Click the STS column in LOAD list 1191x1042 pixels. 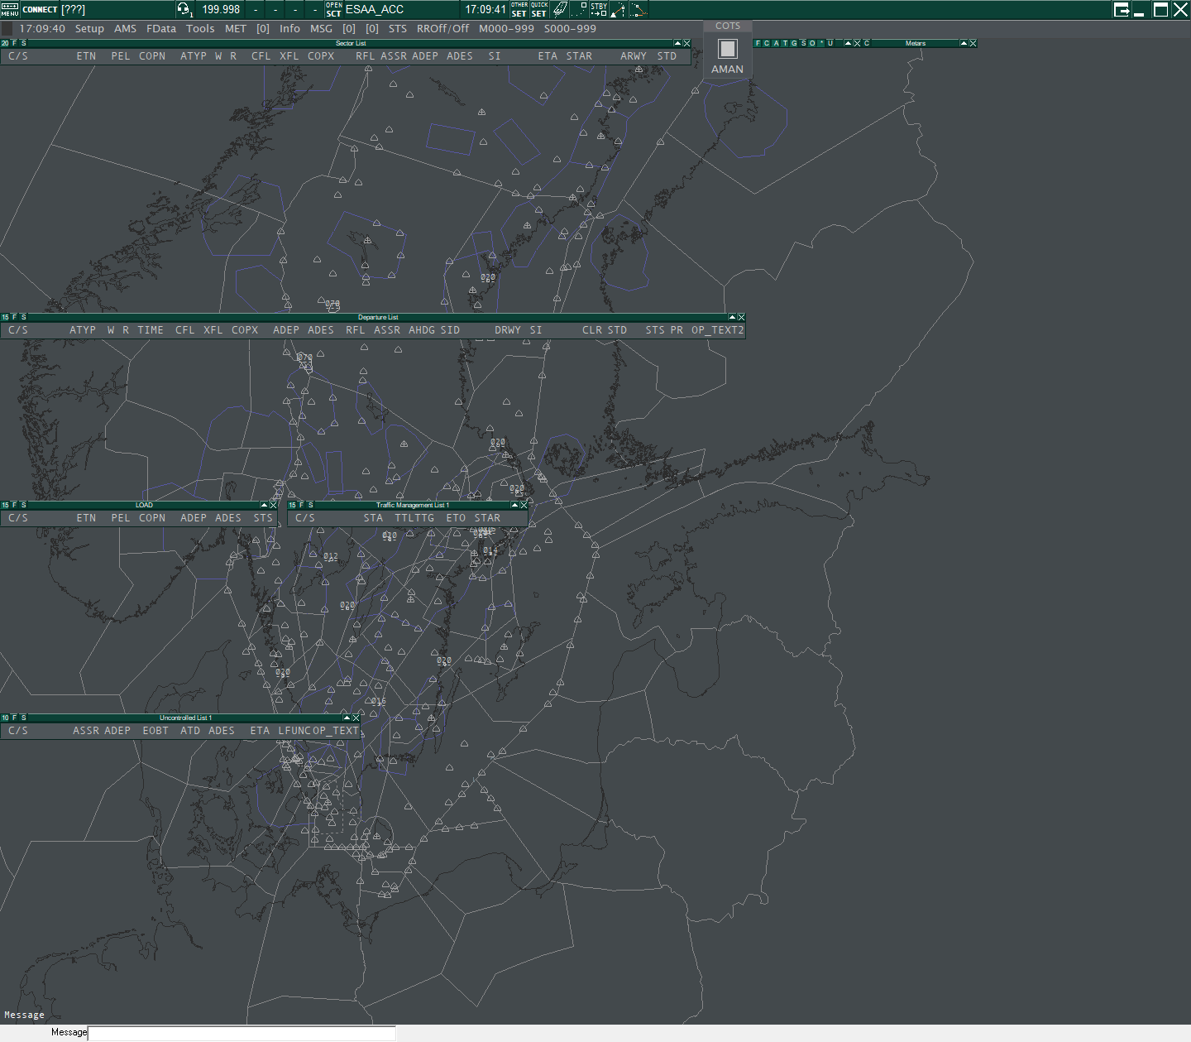click(263, 518)
